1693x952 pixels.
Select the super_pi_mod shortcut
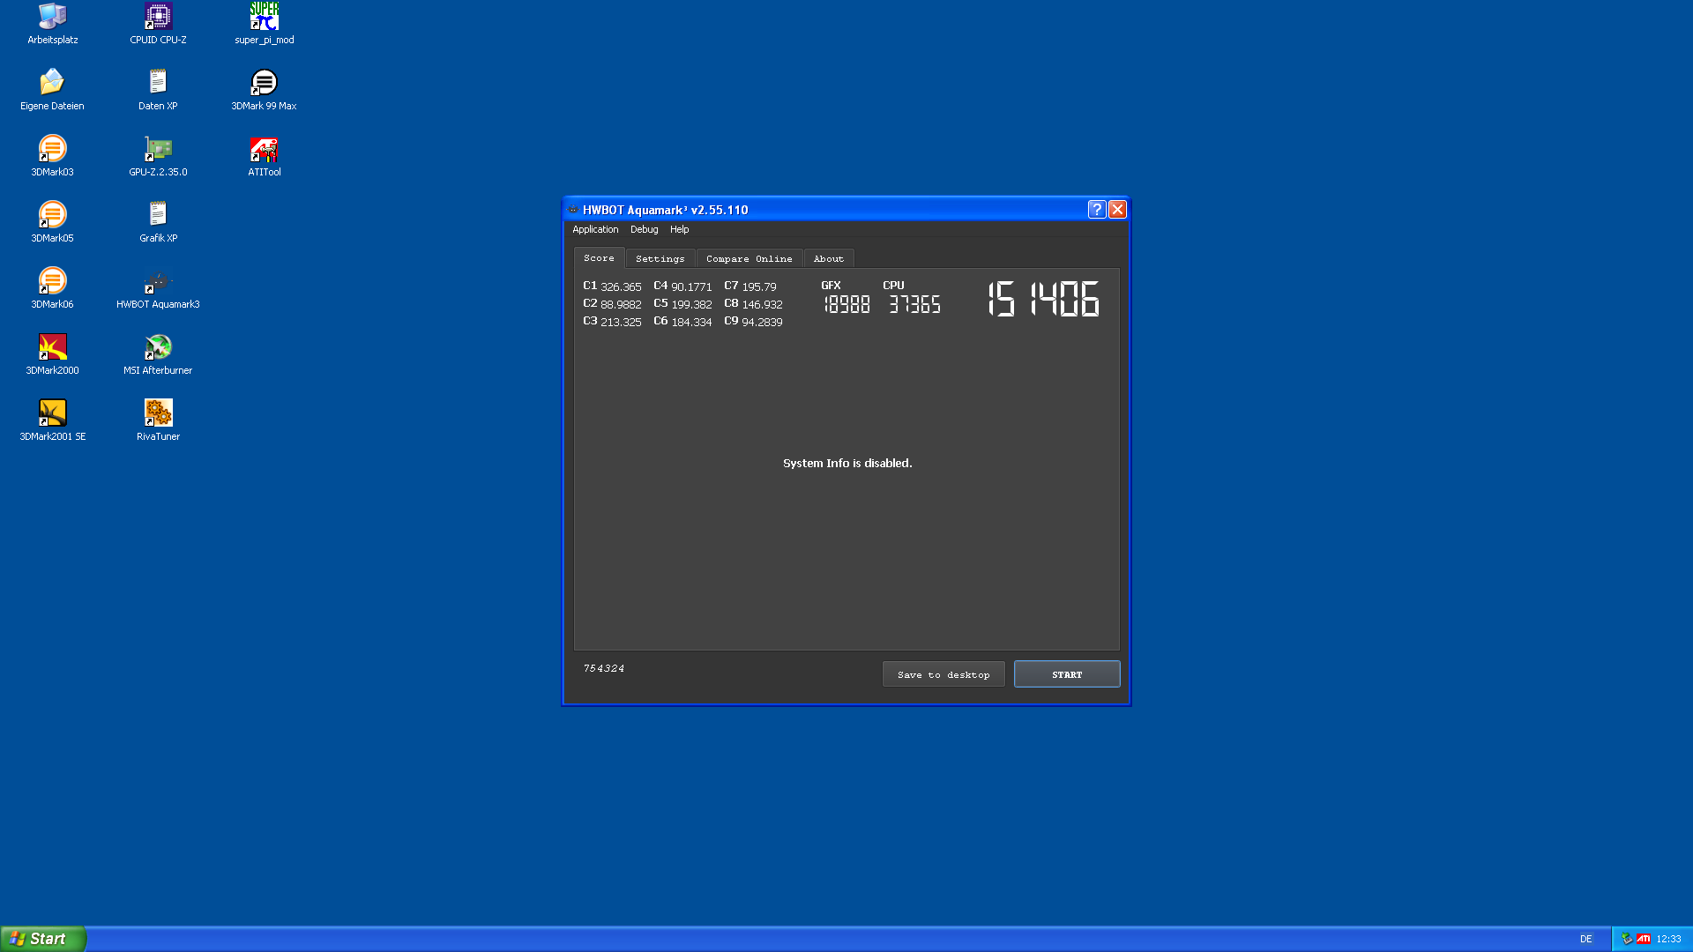pyautogui.click(x=265, y=24)
